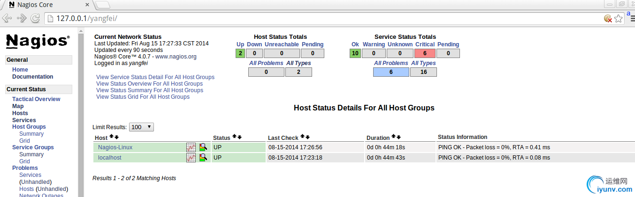View Status Grid For All Host Groups
Image resolution: width=635 pixels, height=197 pixels.
(x=143, y=97)
